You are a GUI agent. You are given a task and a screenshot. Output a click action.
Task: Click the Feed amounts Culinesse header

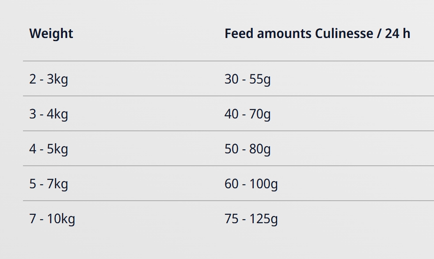tap(317, 34)
